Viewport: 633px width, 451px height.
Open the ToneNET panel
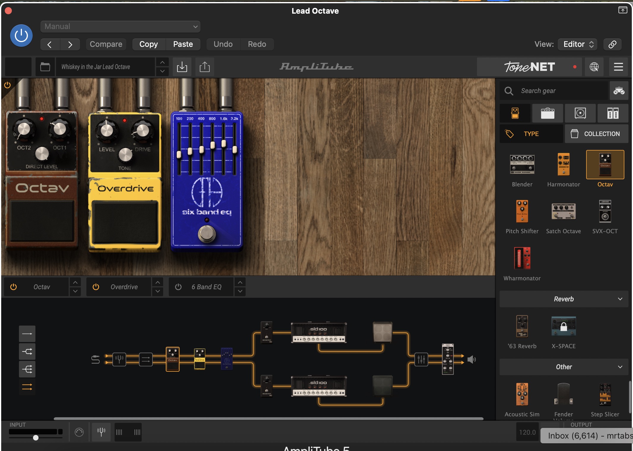coord(529,67)
